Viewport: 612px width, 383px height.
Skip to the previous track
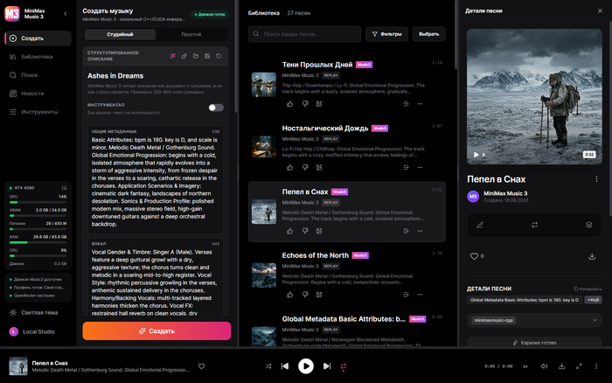click(x=285, y=366)
